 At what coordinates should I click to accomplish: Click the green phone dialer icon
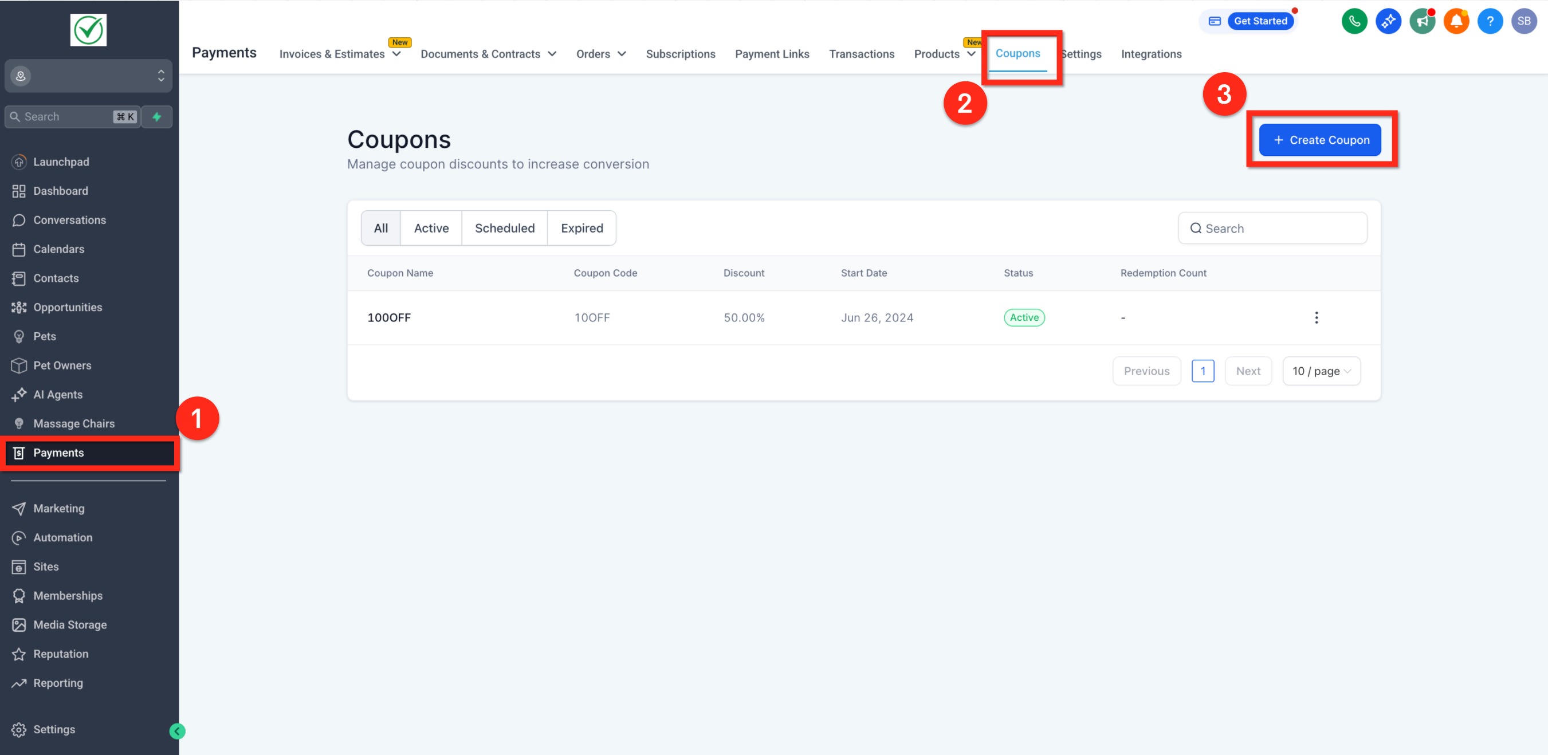[1354, 22]
